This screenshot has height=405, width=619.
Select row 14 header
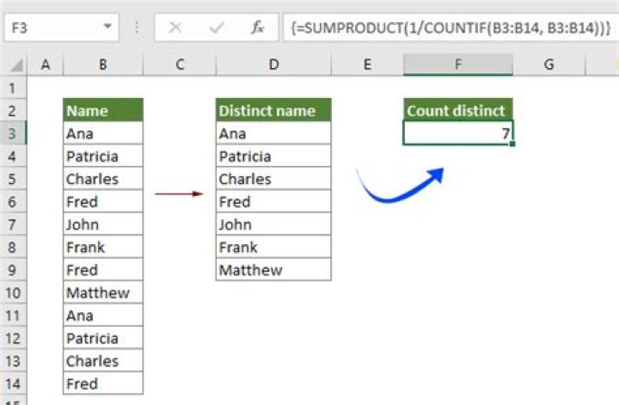click(x=13, y=384)
